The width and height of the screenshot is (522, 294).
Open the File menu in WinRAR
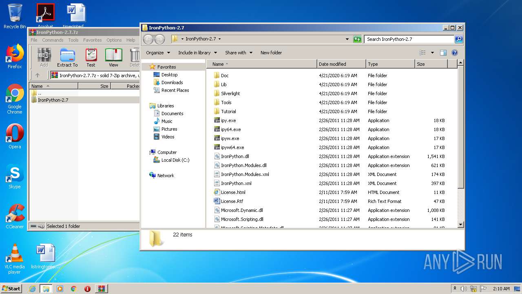click(x=34, y=40)
